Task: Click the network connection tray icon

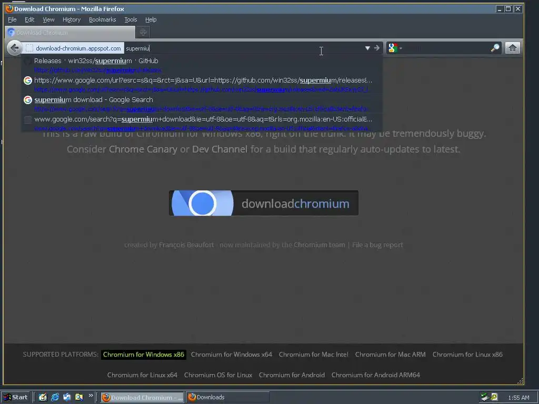Action: pyautogui.click(x=485, y=398)
